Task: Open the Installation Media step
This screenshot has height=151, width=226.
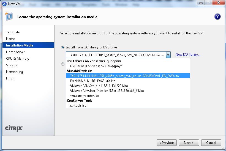Action: coord(28,45)
